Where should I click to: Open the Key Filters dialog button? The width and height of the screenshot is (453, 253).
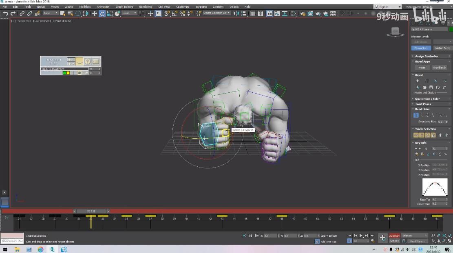(x=418, y=241)
